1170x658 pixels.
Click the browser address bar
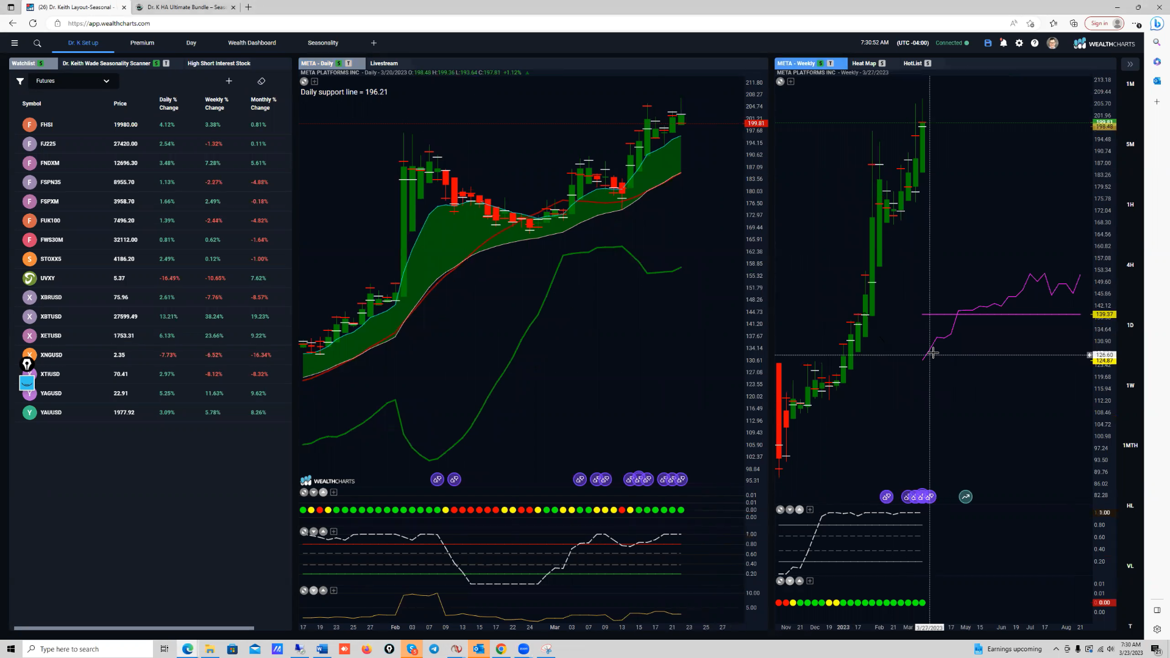[x=530, y=24]
